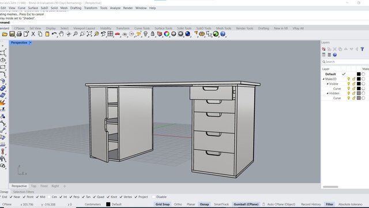Click the Make2D layer material circle
Image resolution: width=369 pixels, height=208 pixels.
[x=363, y=79]
